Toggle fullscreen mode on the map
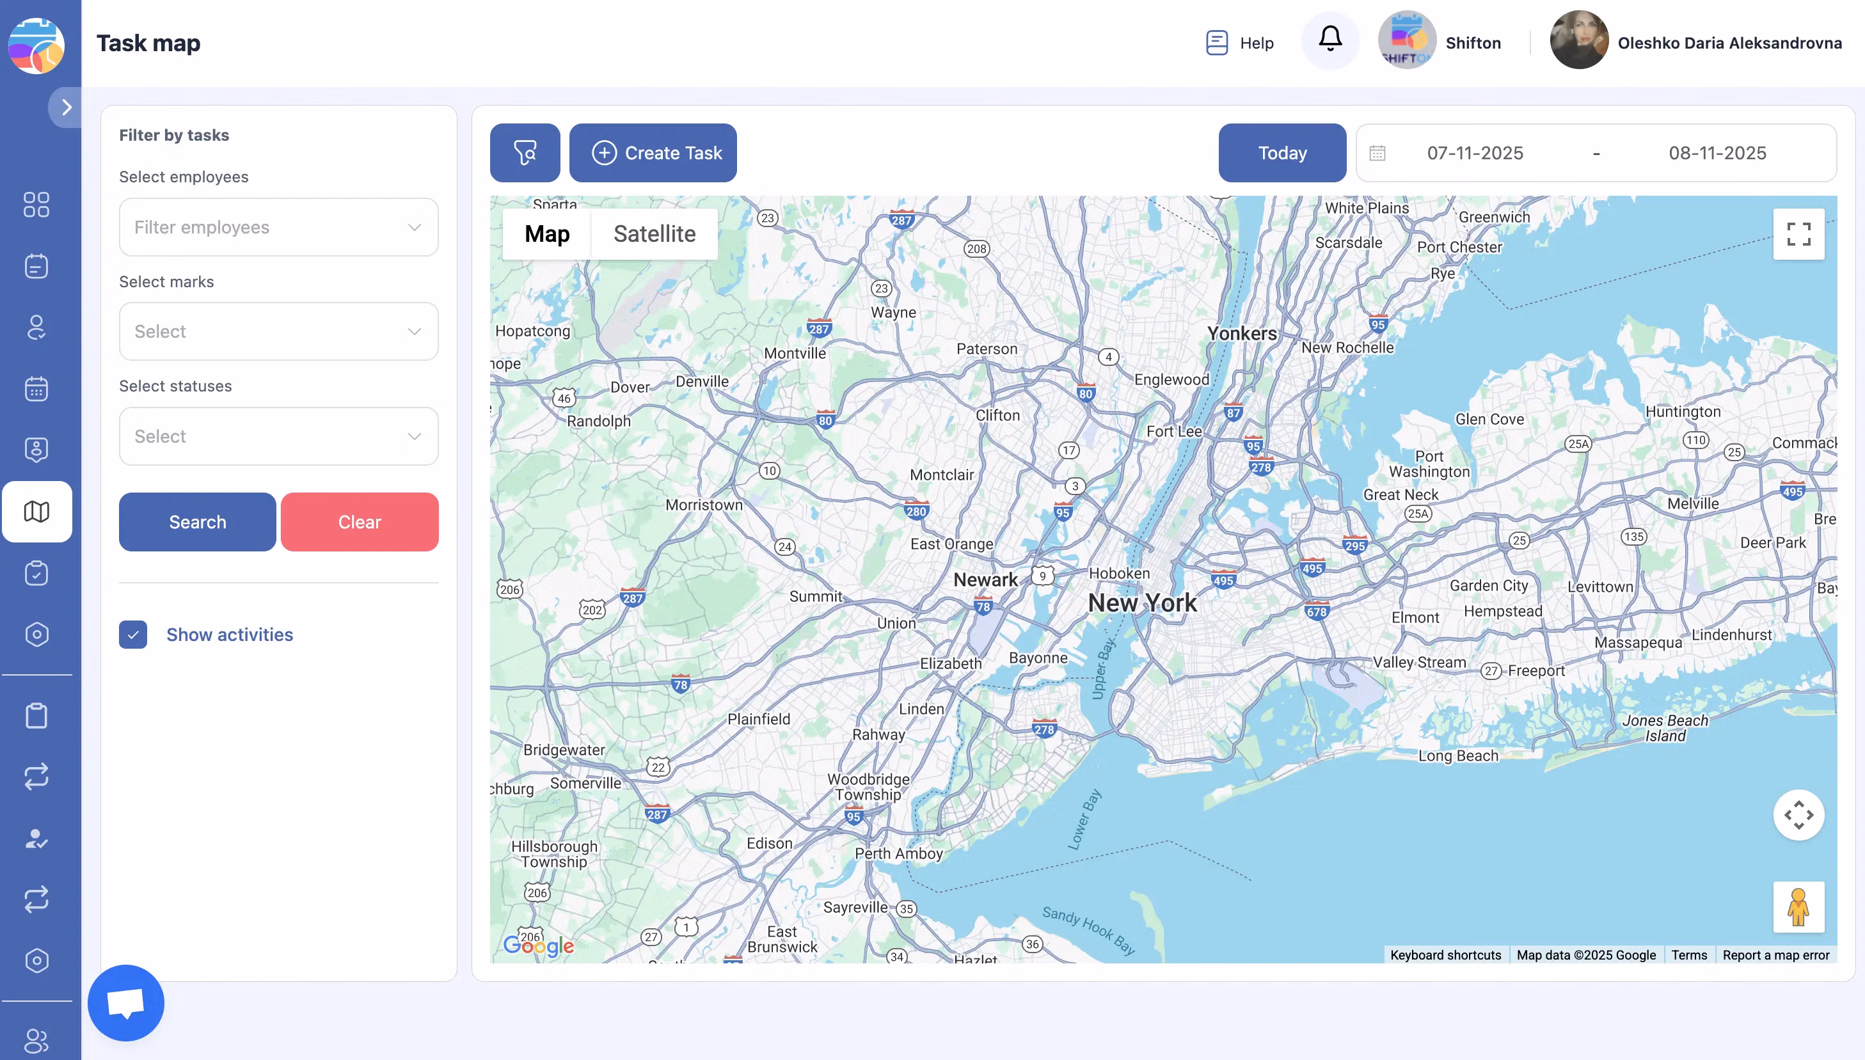This screenshot has width=1865, height=1060. 1798,233
